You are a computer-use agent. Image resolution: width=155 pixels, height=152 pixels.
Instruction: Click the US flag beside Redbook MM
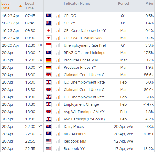coord(49,141)
